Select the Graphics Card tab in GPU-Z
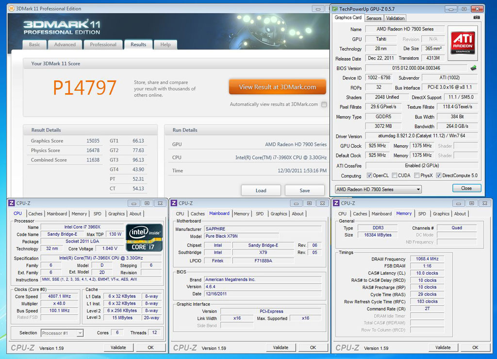497x359 pixels. click(x=348, y=18)
